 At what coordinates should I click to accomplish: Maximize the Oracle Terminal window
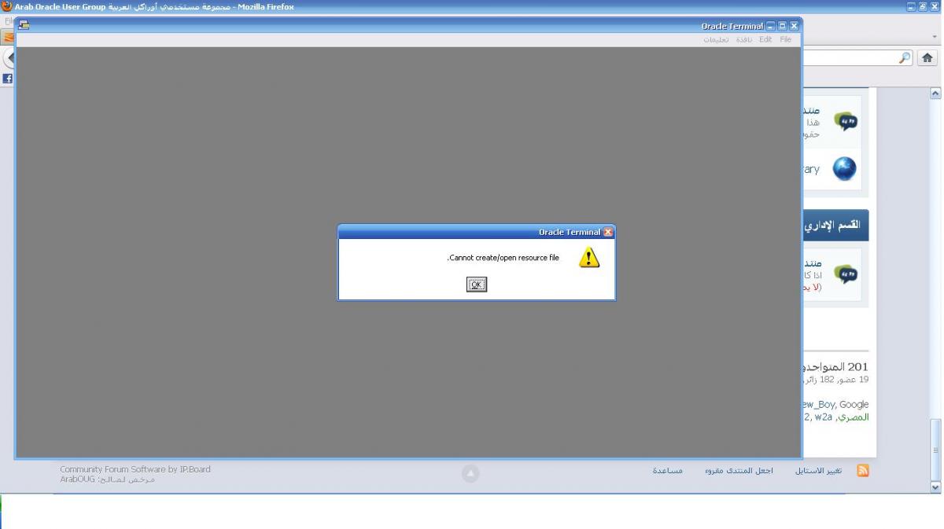782,26
